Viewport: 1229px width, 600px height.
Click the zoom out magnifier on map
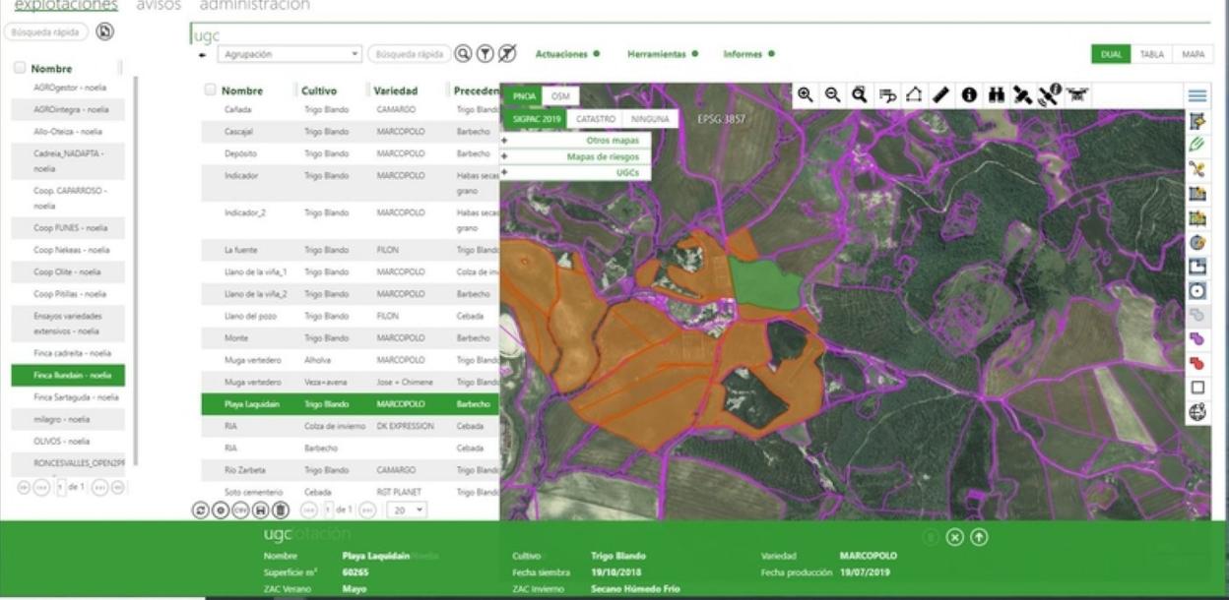(832, 94)
